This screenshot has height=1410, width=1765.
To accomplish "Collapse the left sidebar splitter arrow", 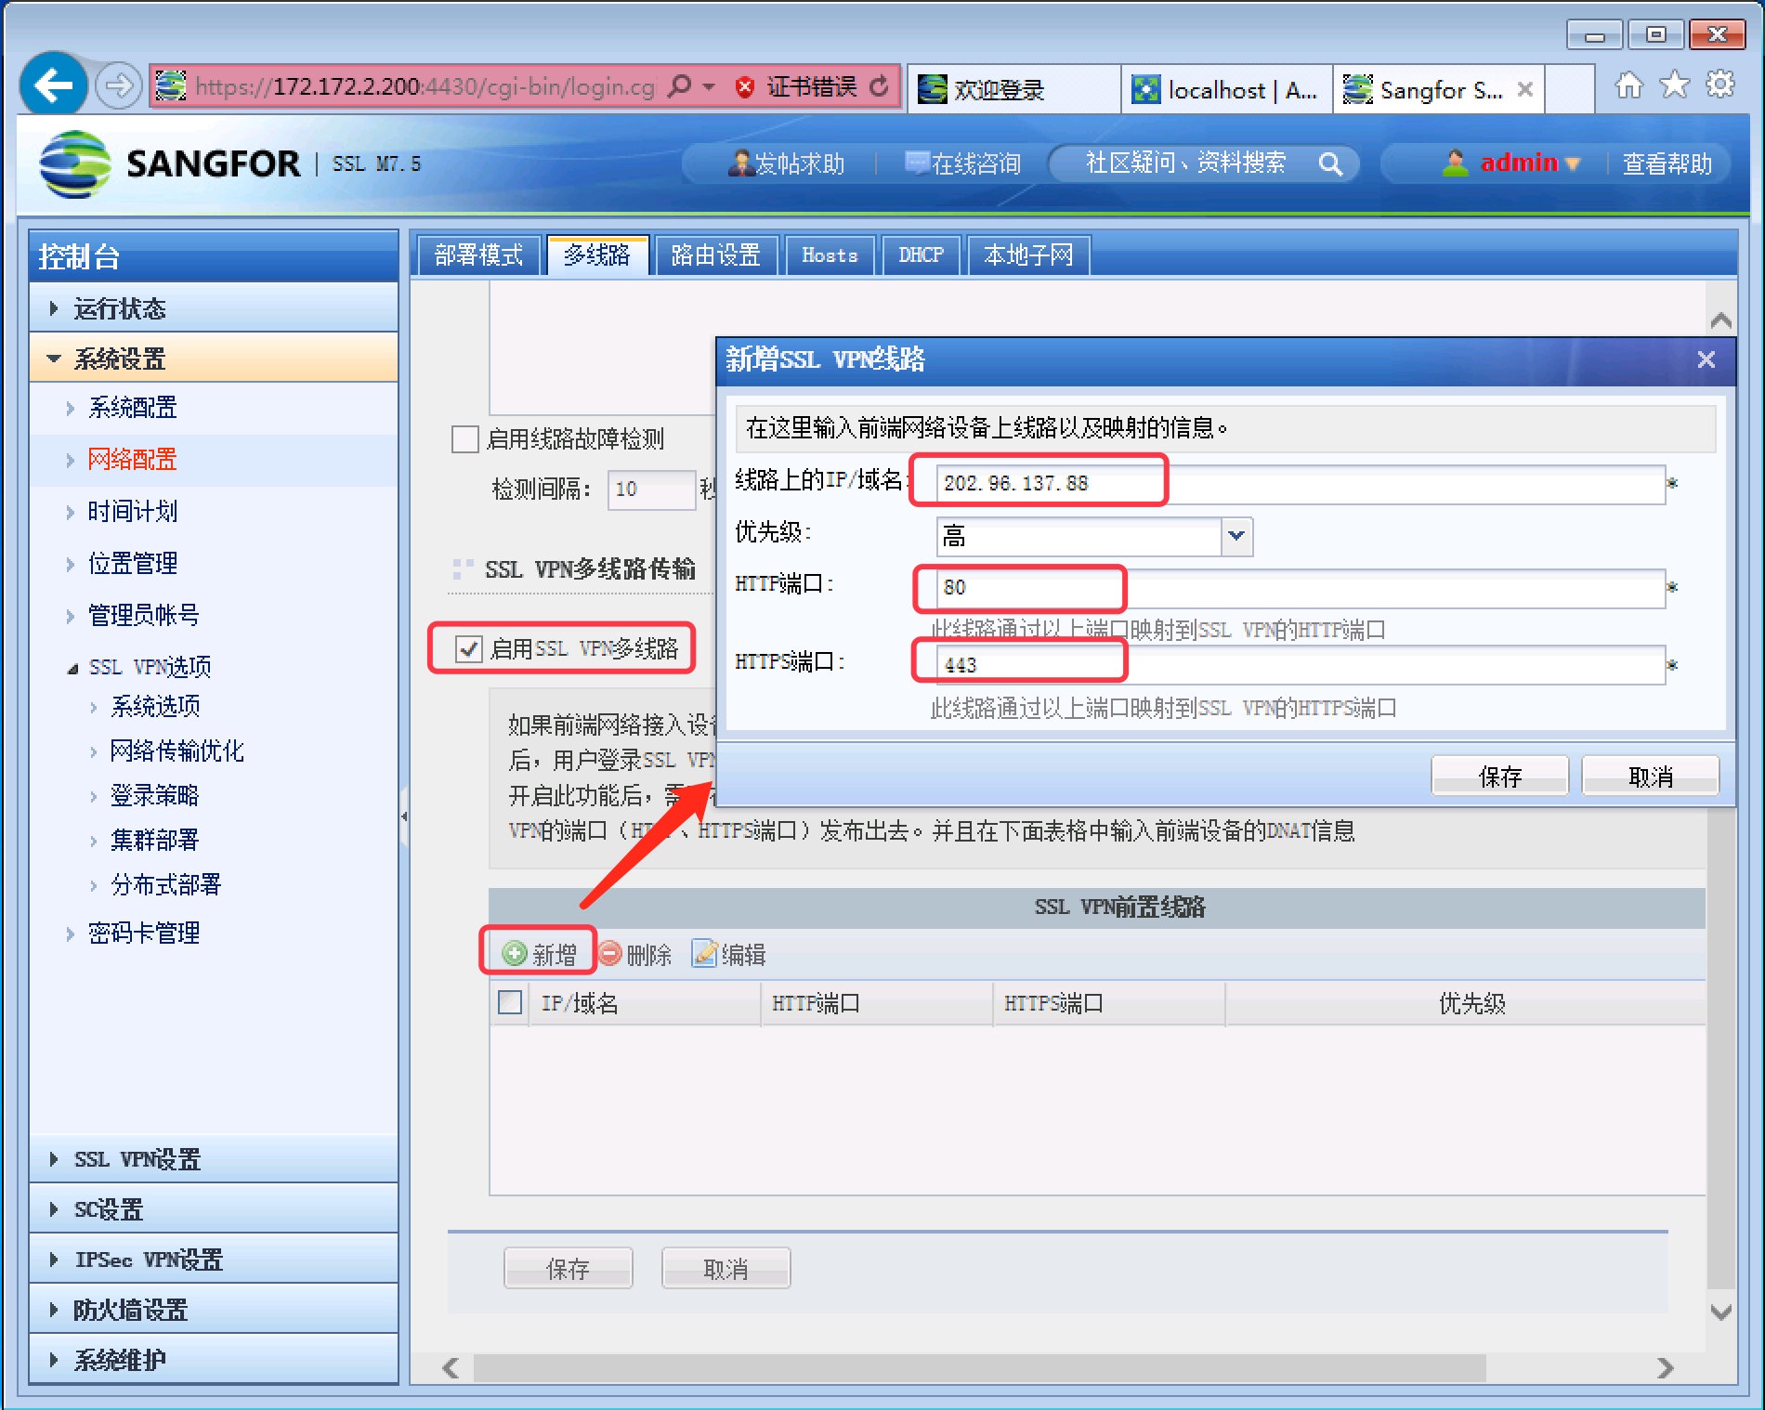I will tap(404, 816).
